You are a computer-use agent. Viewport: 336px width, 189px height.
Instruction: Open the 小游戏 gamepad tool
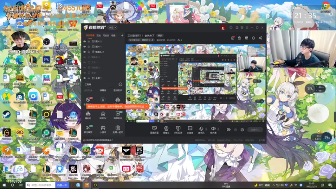[103, 129]
